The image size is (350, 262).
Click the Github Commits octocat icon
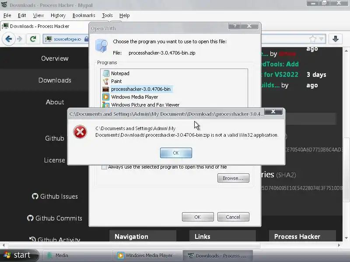pyautogui.click(x=30, y=218)
